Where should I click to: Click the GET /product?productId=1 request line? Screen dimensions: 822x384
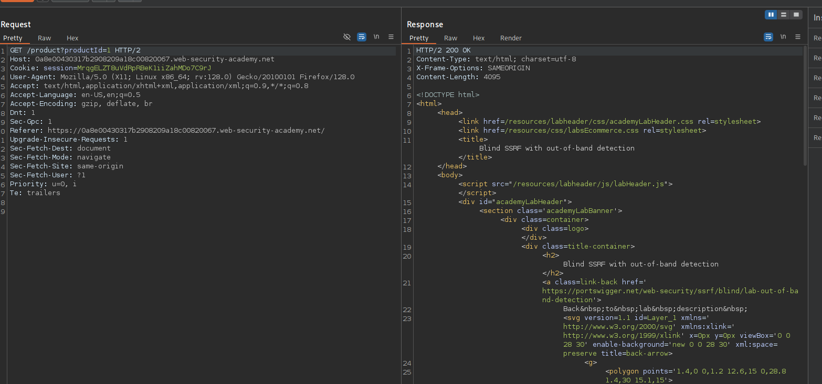[x=75, y=50]
